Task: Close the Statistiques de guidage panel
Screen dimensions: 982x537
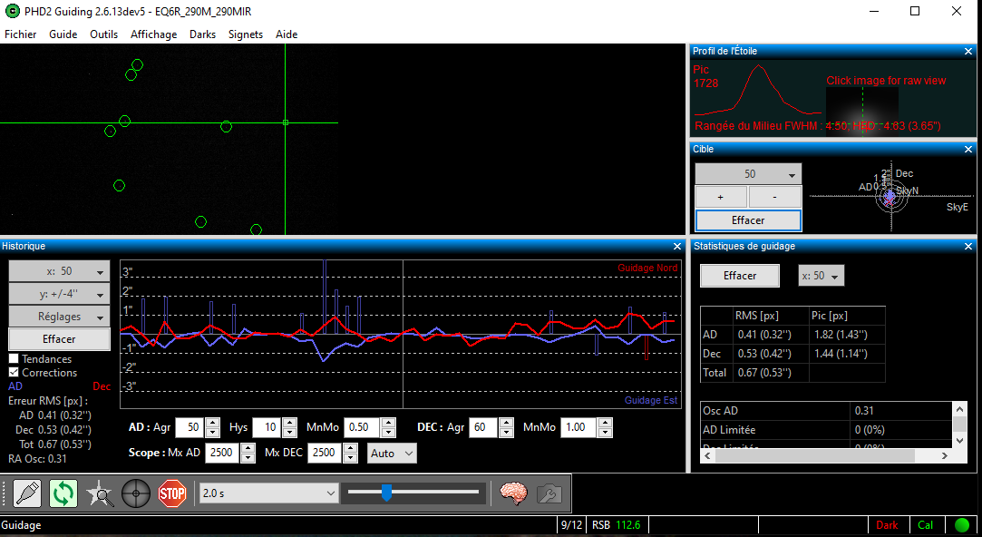Action: (x=968, y=246)
